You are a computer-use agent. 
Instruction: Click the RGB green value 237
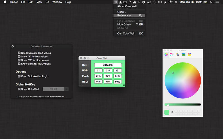point(108,71)
